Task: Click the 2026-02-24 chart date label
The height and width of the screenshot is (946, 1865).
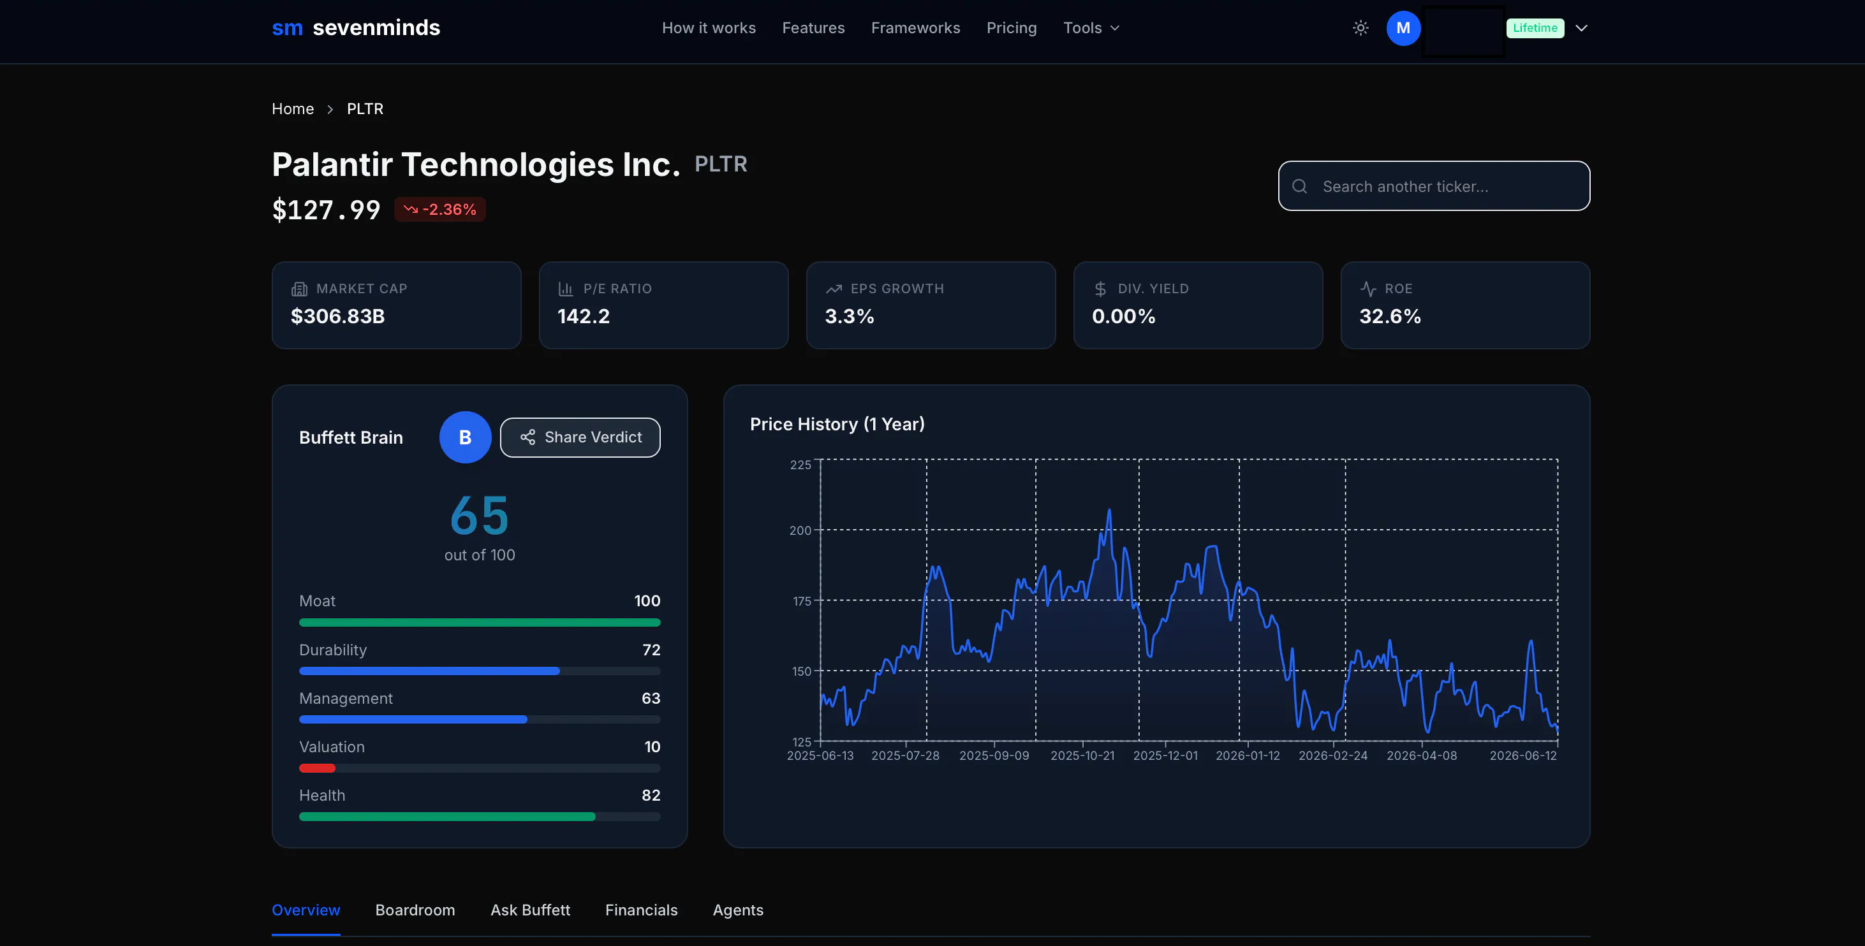Action: tap(1333, 755)
